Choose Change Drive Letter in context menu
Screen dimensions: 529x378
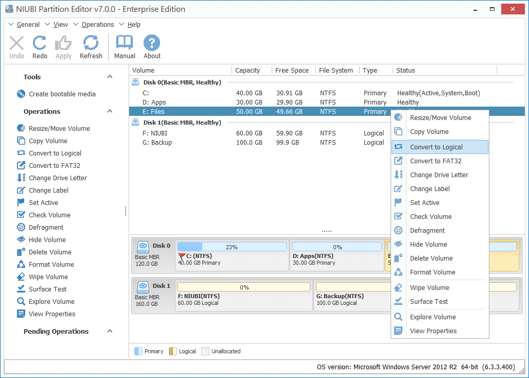click(440, 175)
